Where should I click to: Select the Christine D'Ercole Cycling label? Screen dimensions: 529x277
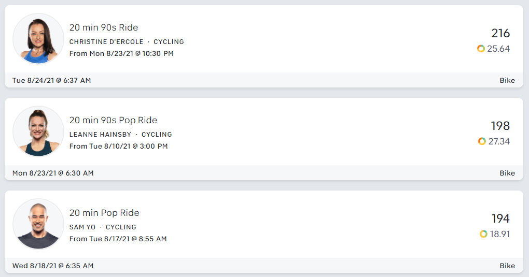pos(127,42)
